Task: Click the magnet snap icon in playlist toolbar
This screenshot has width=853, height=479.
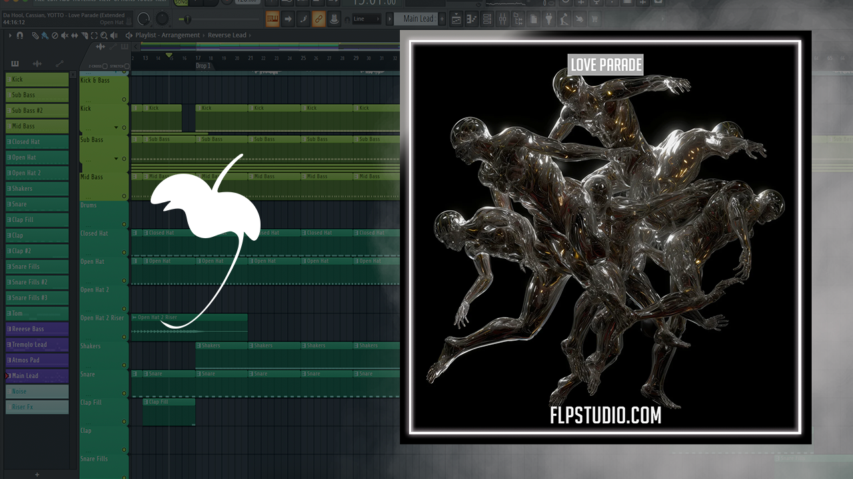Action: click(20, 35)
